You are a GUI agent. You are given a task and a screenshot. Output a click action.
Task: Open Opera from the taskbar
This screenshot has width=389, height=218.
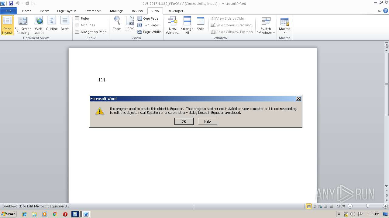coord(65,214)
